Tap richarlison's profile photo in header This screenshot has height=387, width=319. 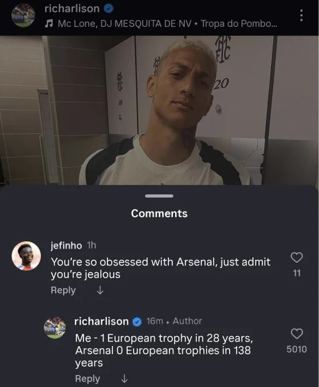click(23, 15)
